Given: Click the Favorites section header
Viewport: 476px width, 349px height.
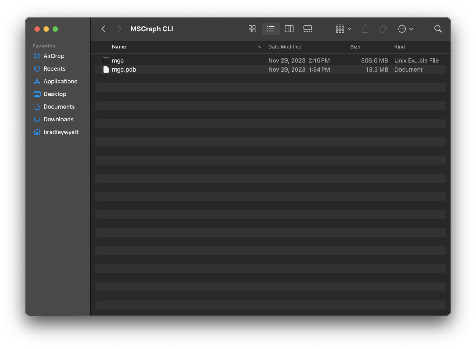Looking at the screenshot, I should [44, 46].
